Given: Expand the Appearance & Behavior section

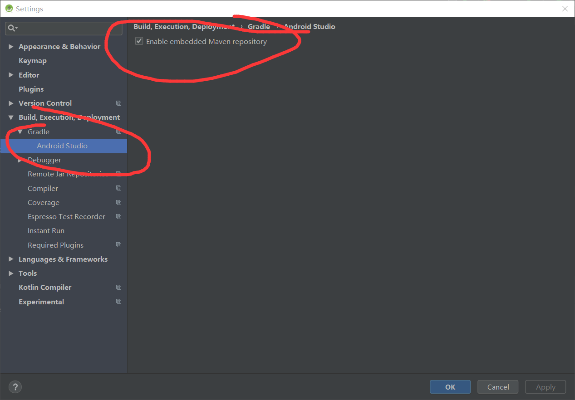Looking at the screenshot, I should 10,46.
